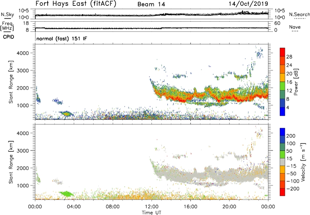Click the 'normal (fast) 151 IF' text

62,38
